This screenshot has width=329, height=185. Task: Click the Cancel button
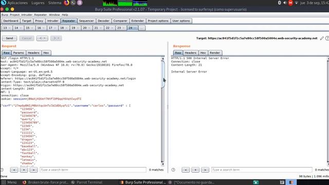pyautogui.click(x=27, y=38)
